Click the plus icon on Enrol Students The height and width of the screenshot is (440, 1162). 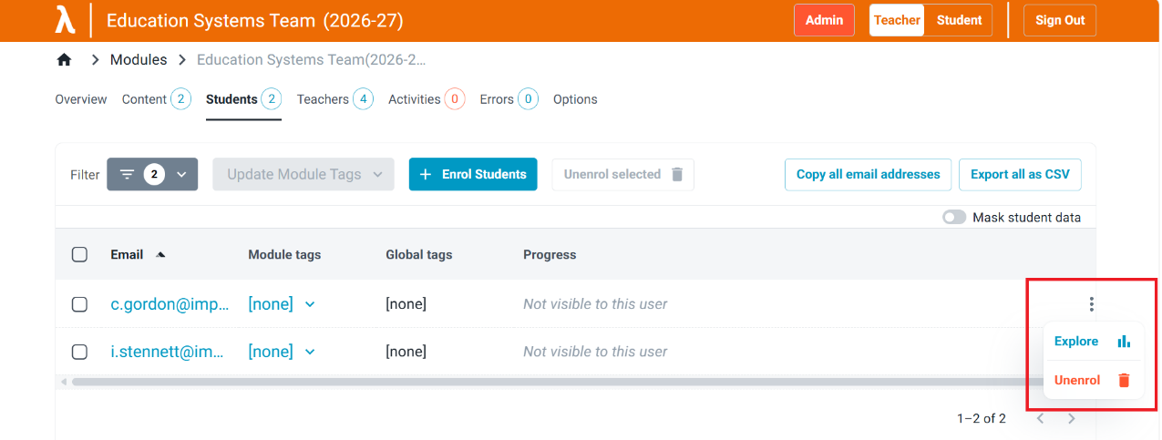click(425, 174)
